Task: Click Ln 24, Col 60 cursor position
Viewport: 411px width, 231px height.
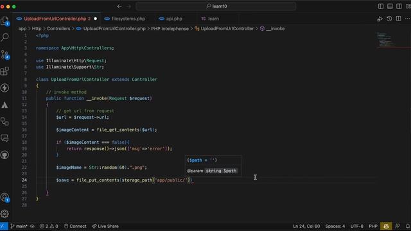Action: pos(306,227)
